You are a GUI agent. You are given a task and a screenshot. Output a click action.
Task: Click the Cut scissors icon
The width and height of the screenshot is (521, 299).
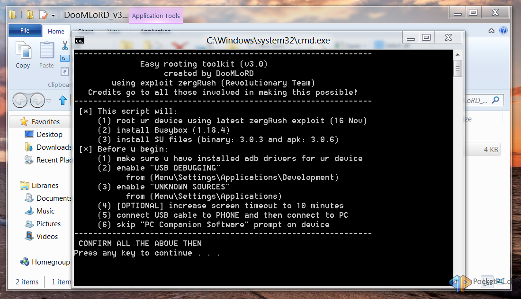tap(65, 46)
